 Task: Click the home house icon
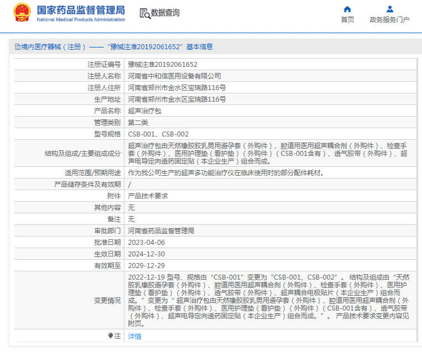click(347, 9)
